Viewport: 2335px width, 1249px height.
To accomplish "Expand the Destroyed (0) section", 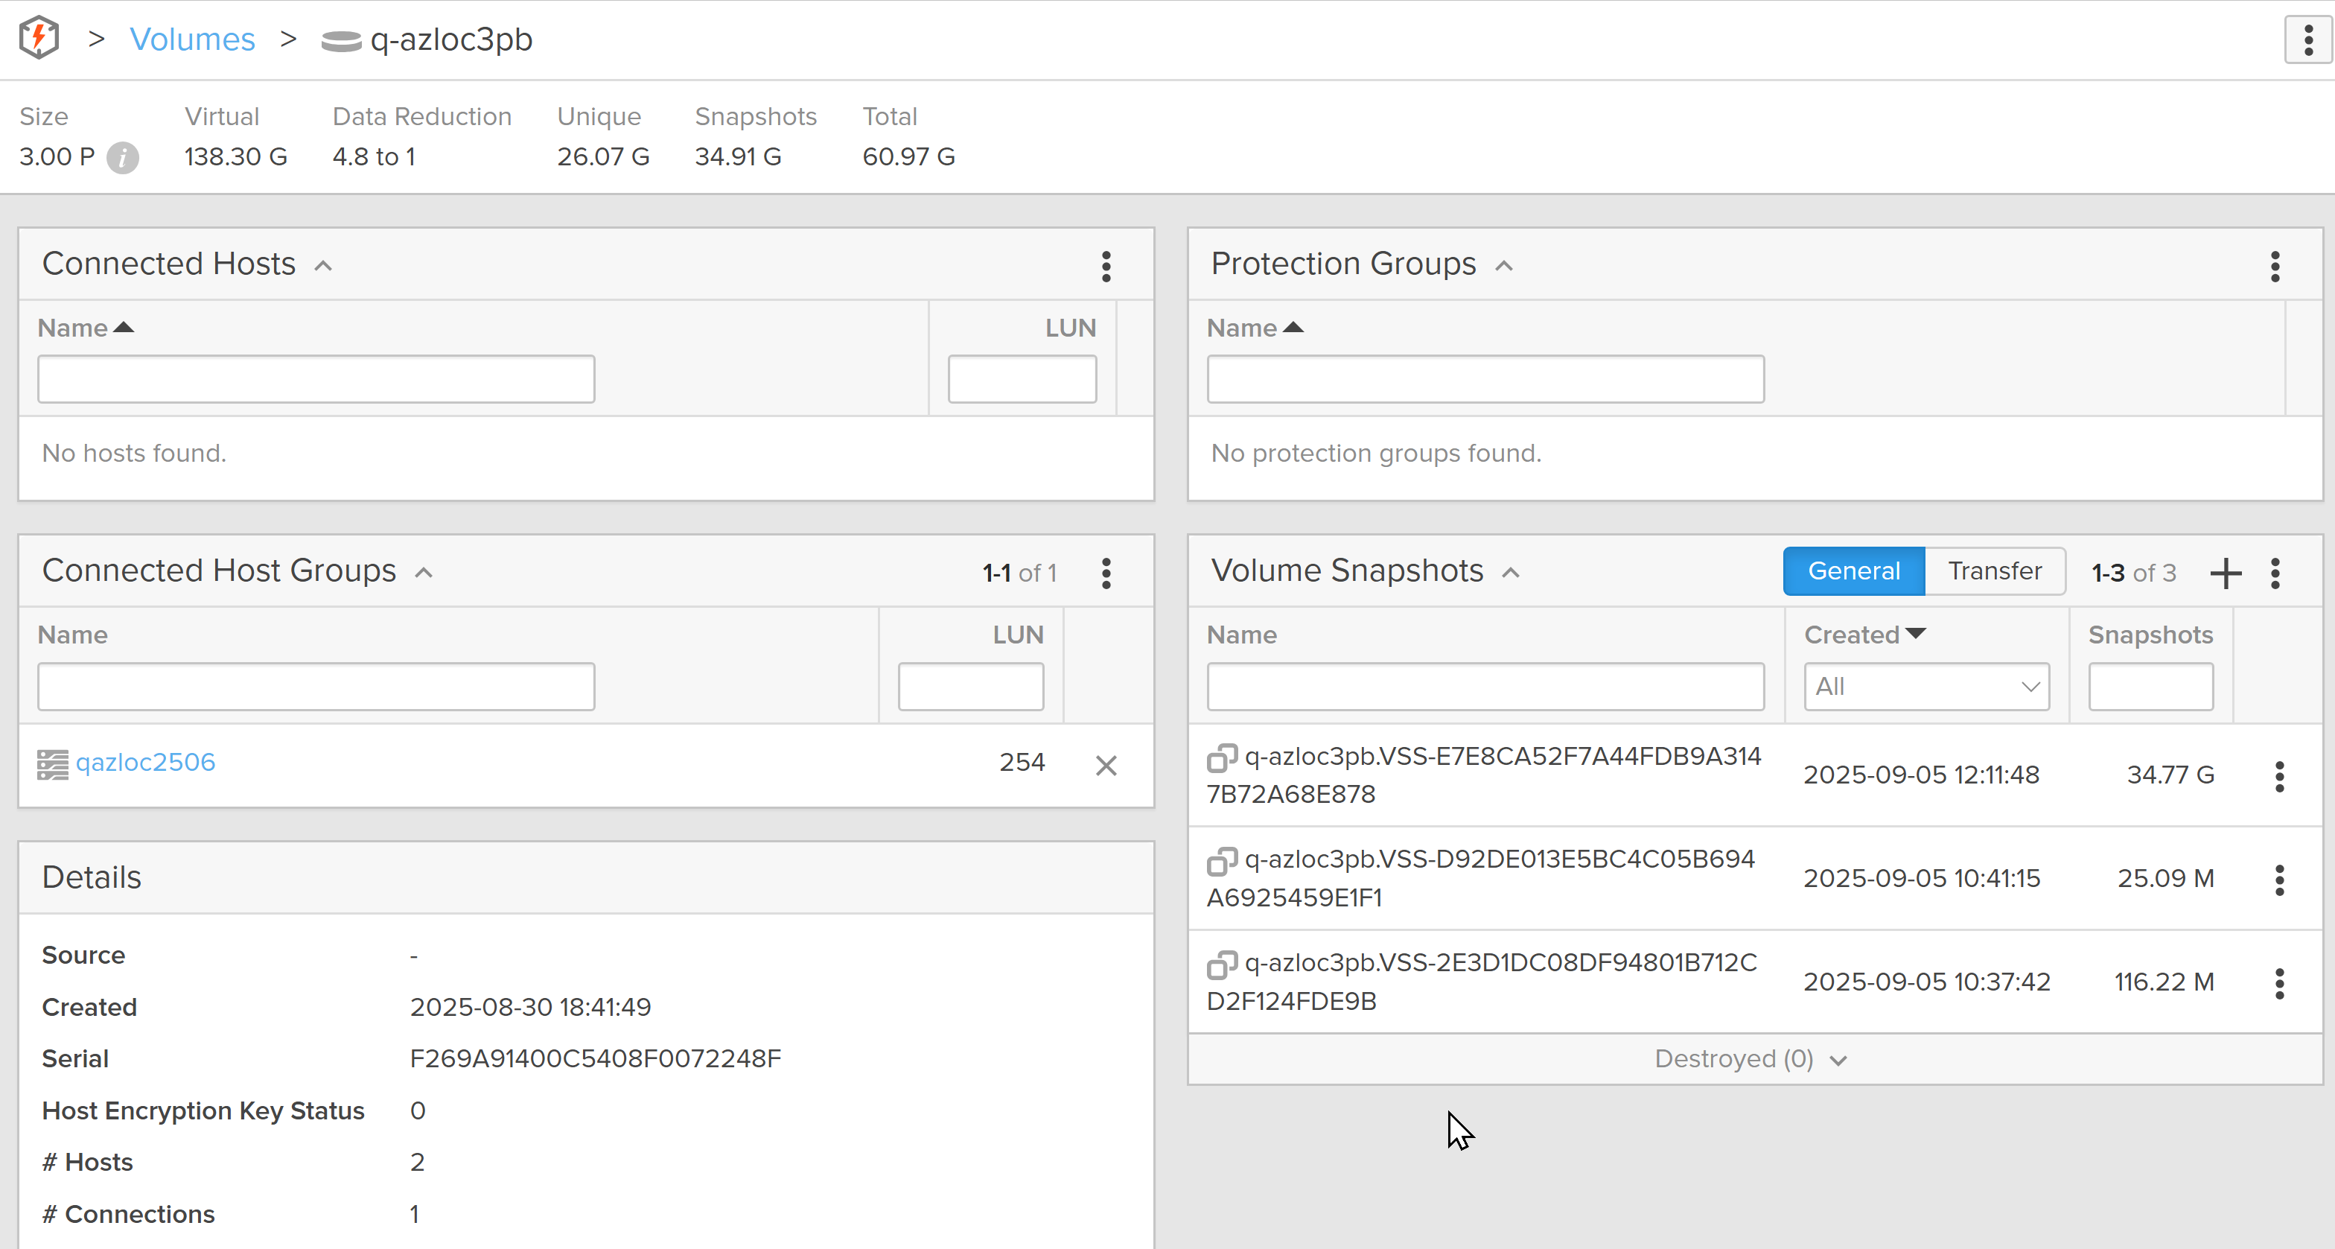I will click(1750, 1058).
